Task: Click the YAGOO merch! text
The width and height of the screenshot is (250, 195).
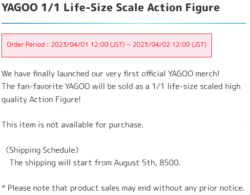Action: (194, 74)
